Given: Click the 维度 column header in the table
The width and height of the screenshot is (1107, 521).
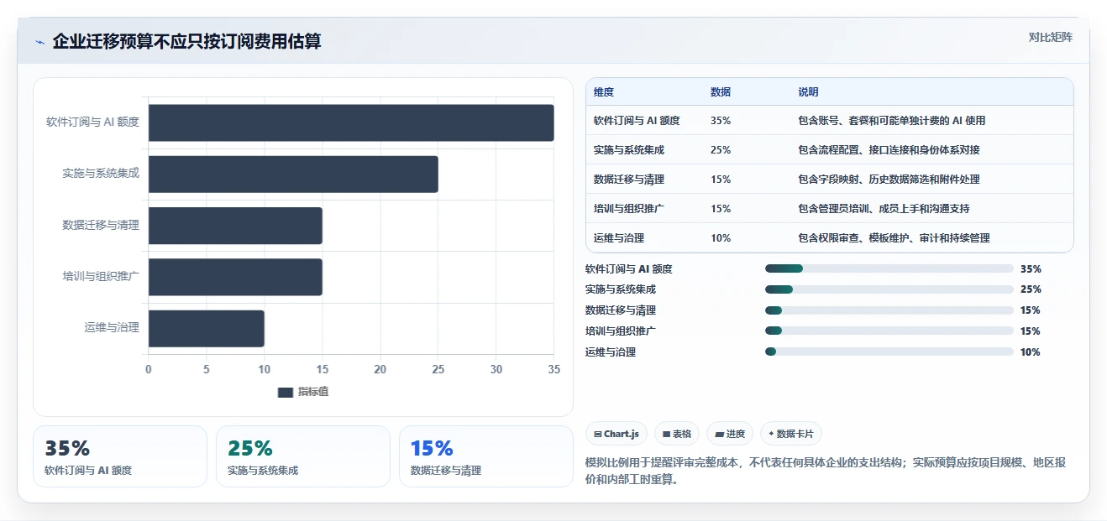Looking at the screenshot, I should point(603,92).
